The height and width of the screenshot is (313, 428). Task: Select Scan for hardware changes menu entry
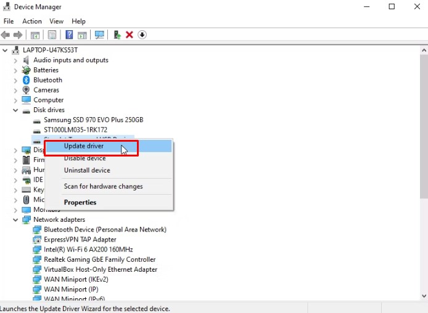[x=109, y=186]
